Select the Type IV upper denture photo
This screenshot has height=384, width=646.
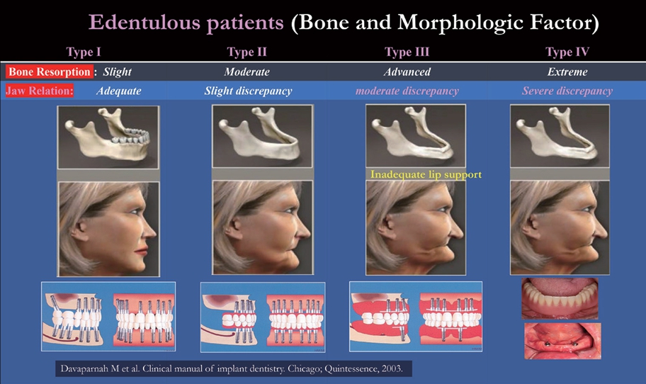pos(561,298)
